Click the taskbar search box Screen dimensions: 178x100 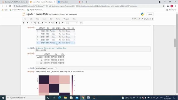25,97
